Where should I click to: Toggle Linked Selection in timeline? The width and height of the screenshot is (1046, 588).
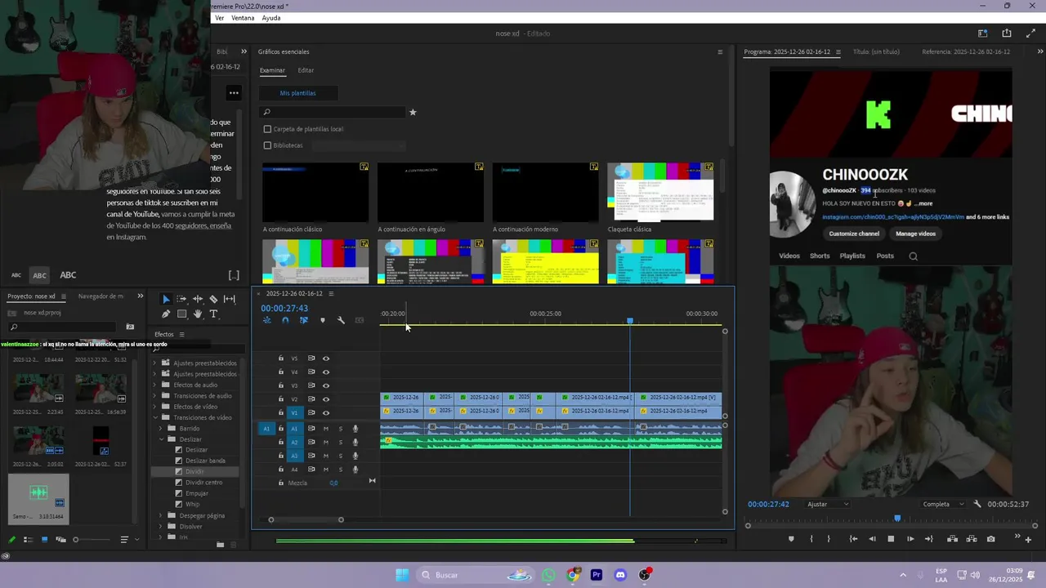[304, 320]
